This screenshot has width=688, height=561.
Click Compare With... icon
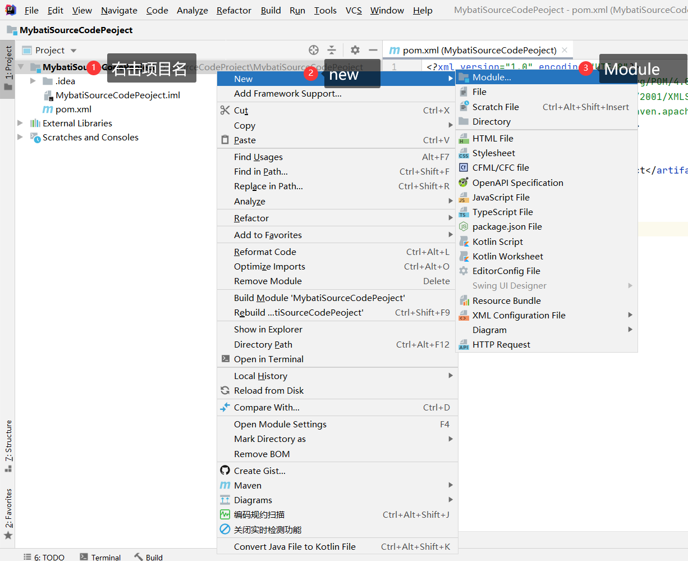(x=225, y=407)
